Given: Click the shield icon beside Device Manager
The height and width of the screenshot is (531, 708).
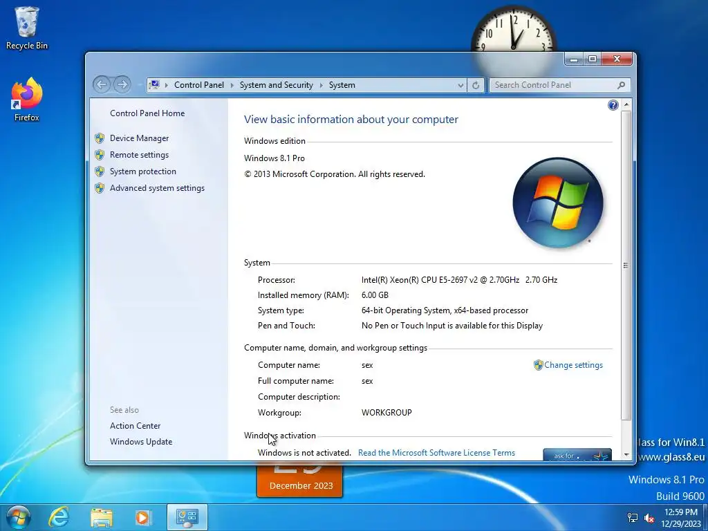Looking at the screenshot, I should click(x=100, y=138).
